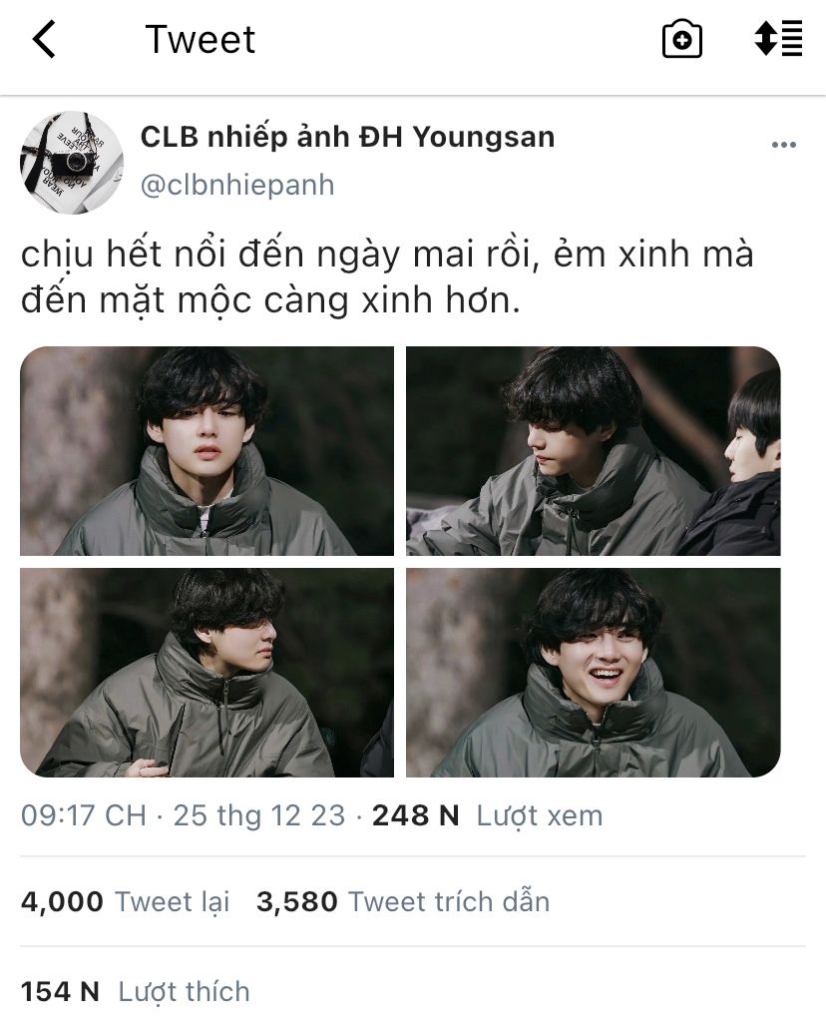
Task: Tap the camera add-photo icon
Action: coord(682,39)
